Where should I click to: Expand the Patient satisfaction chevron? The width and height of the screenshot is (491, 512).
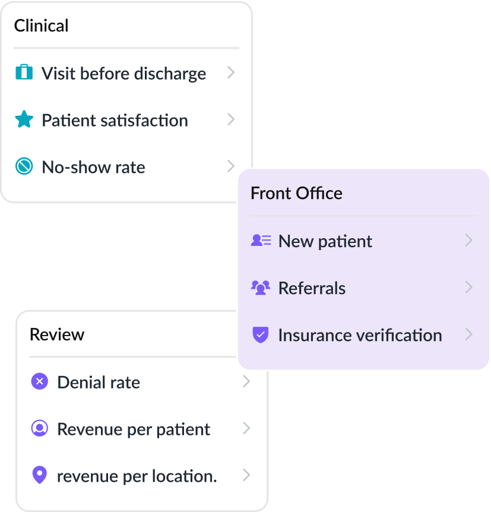click(231, 119)
